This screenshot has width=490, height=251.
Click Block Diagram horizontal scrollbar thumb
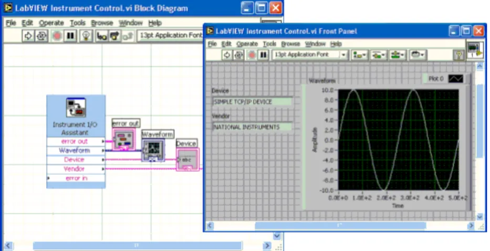138,246
